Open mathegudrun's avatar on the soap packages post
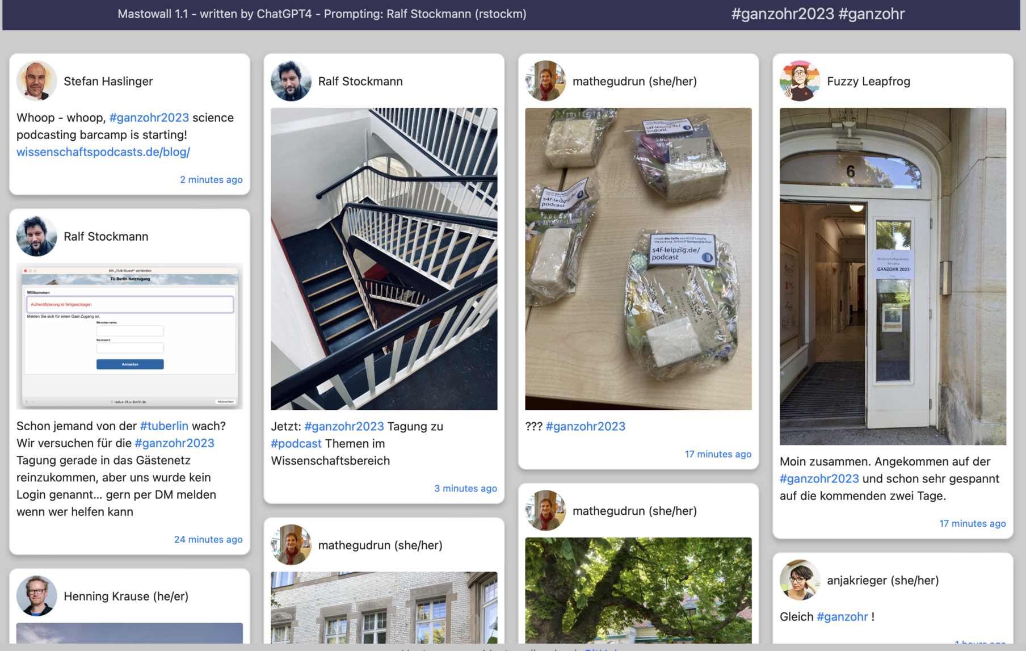 (545, 81)
